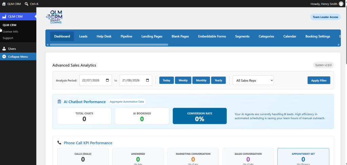Open the Dashboard tab
Screen dimensions: 347x165
62,36
